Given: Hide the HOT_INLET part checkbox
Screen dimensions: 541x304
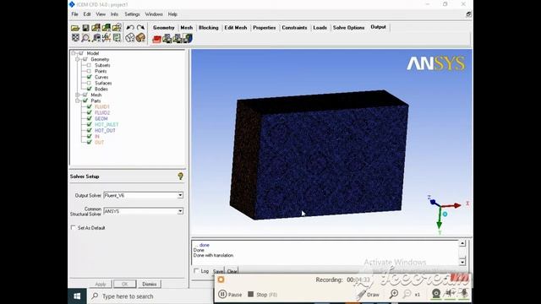Looking at the screenshot, I should click(x=89, y=124).
